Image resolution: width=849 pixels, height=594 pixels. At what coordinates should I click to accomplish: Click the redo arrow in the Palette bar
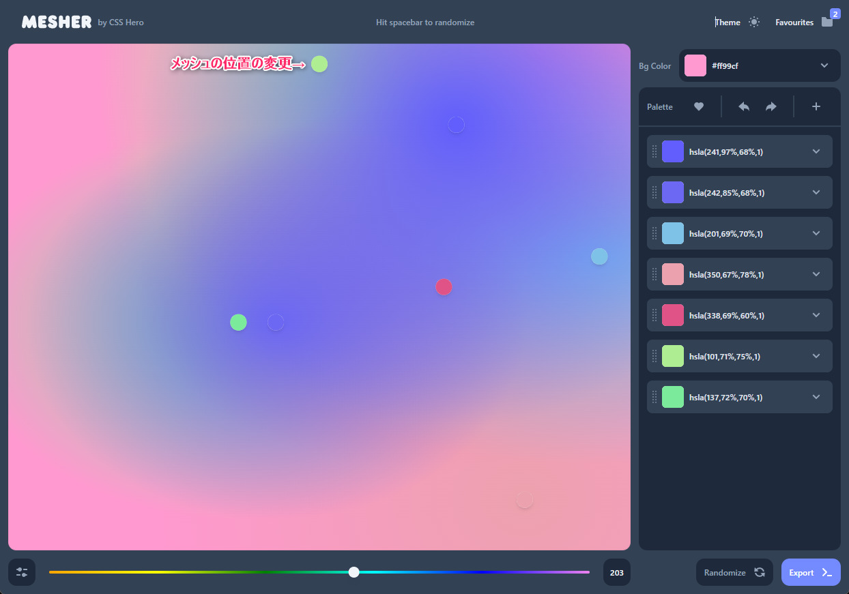click(771, 106)
